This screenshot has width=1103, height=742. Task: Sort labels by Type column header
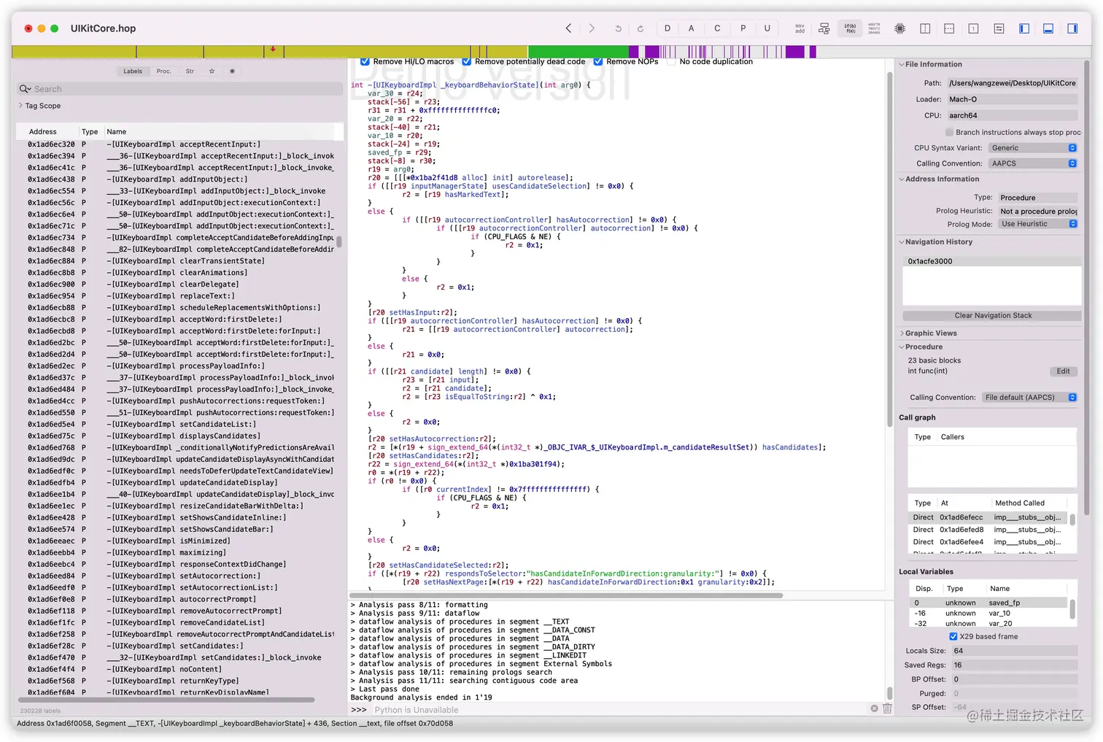(90, 132)
